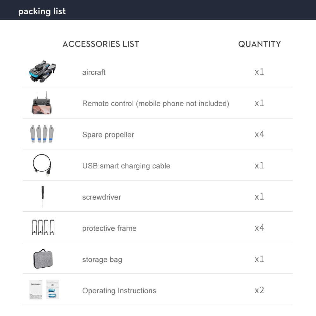Click the 'QUANTITY' column heading
Viewport: 316px width, 316px height.
(x=259, y=44)
